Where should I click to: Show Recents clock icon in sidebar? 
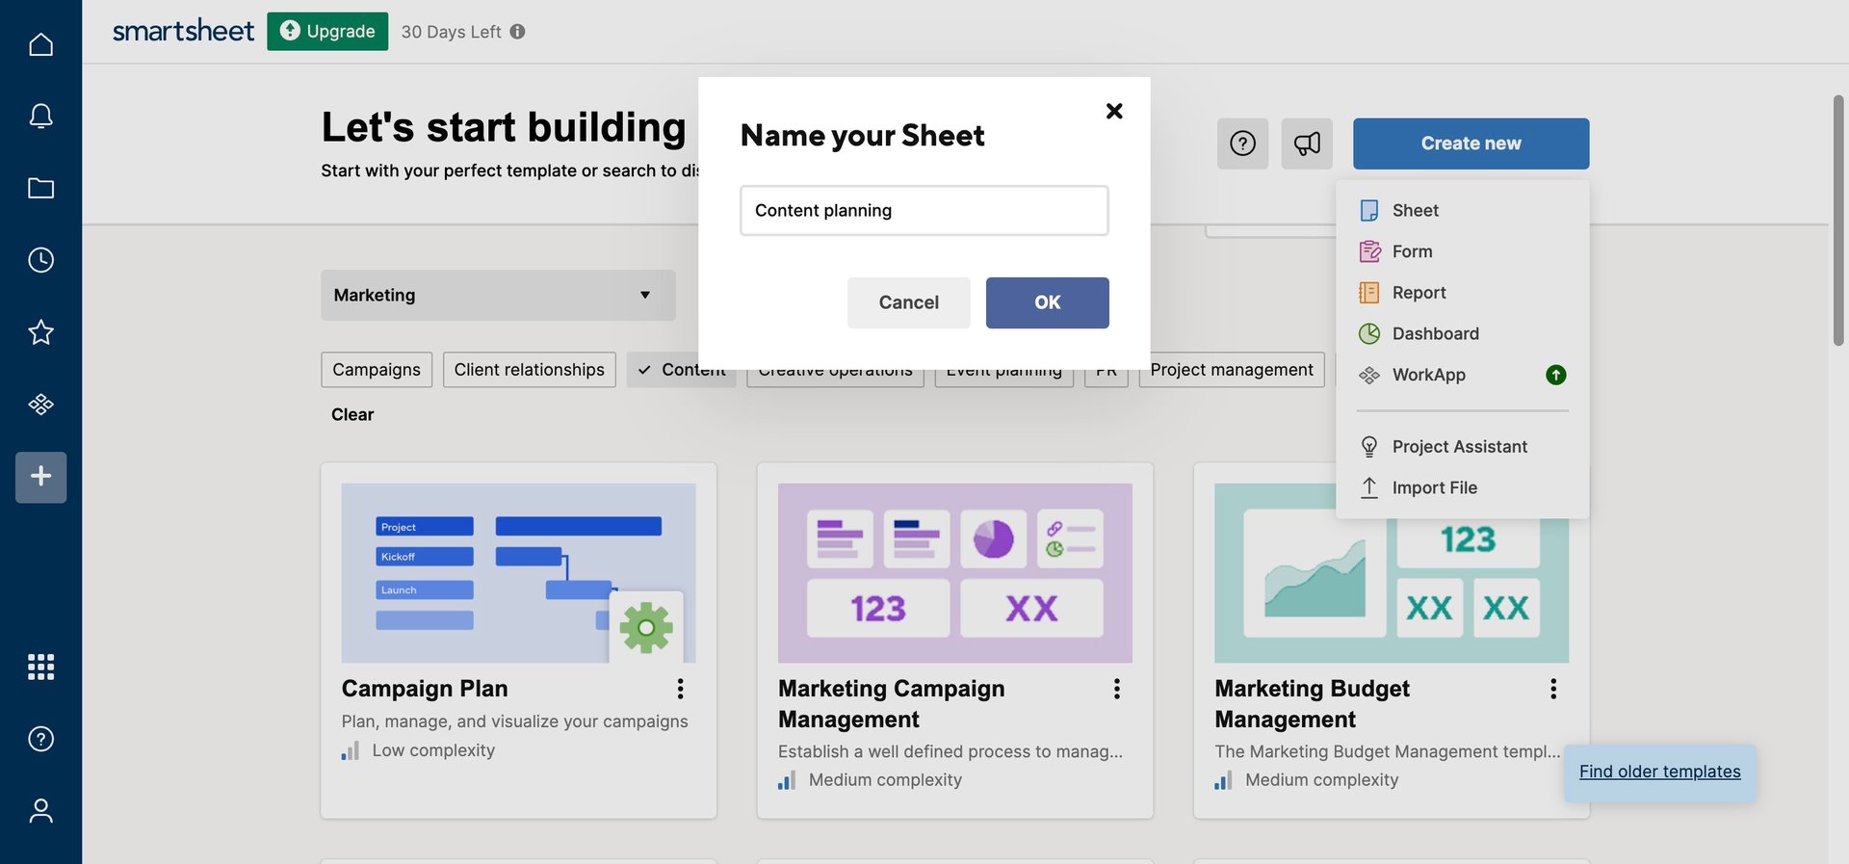(x=40, y=260)
